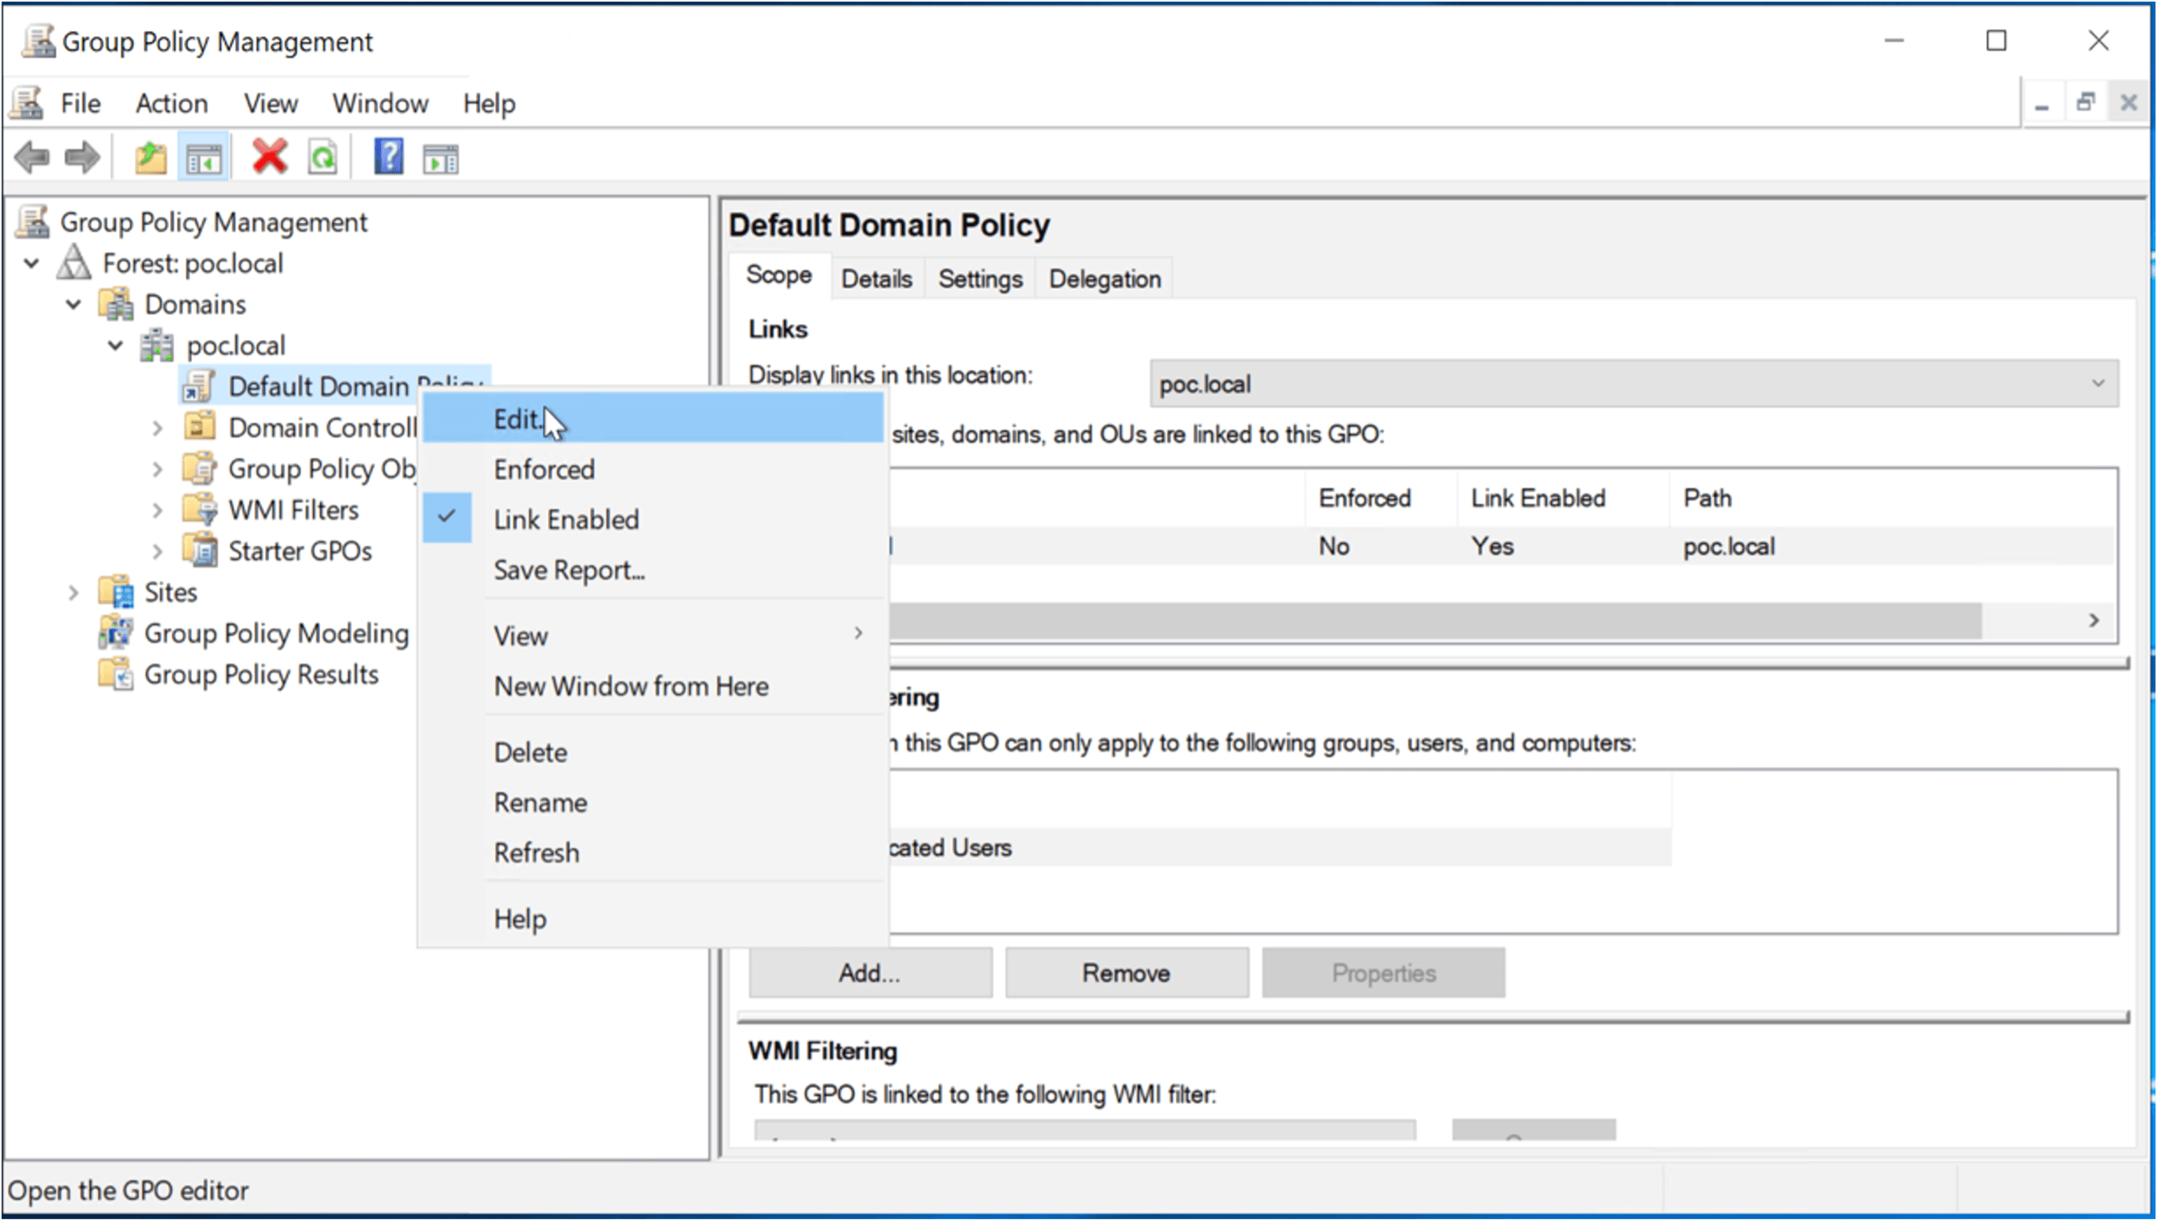Click the Default Domain Policy GPO icon
The width and height of the screenshot is (2161, 1224).
click(x=200, y=386)
